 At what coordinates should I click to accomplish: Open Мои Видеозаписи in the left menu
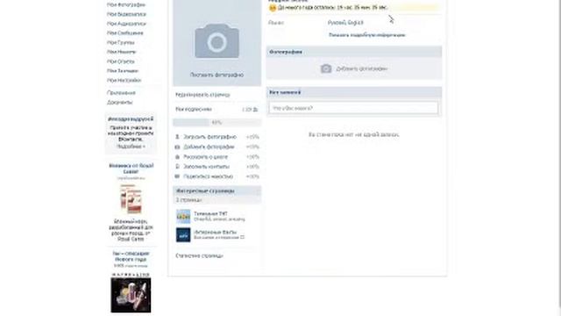pos(126,14)
